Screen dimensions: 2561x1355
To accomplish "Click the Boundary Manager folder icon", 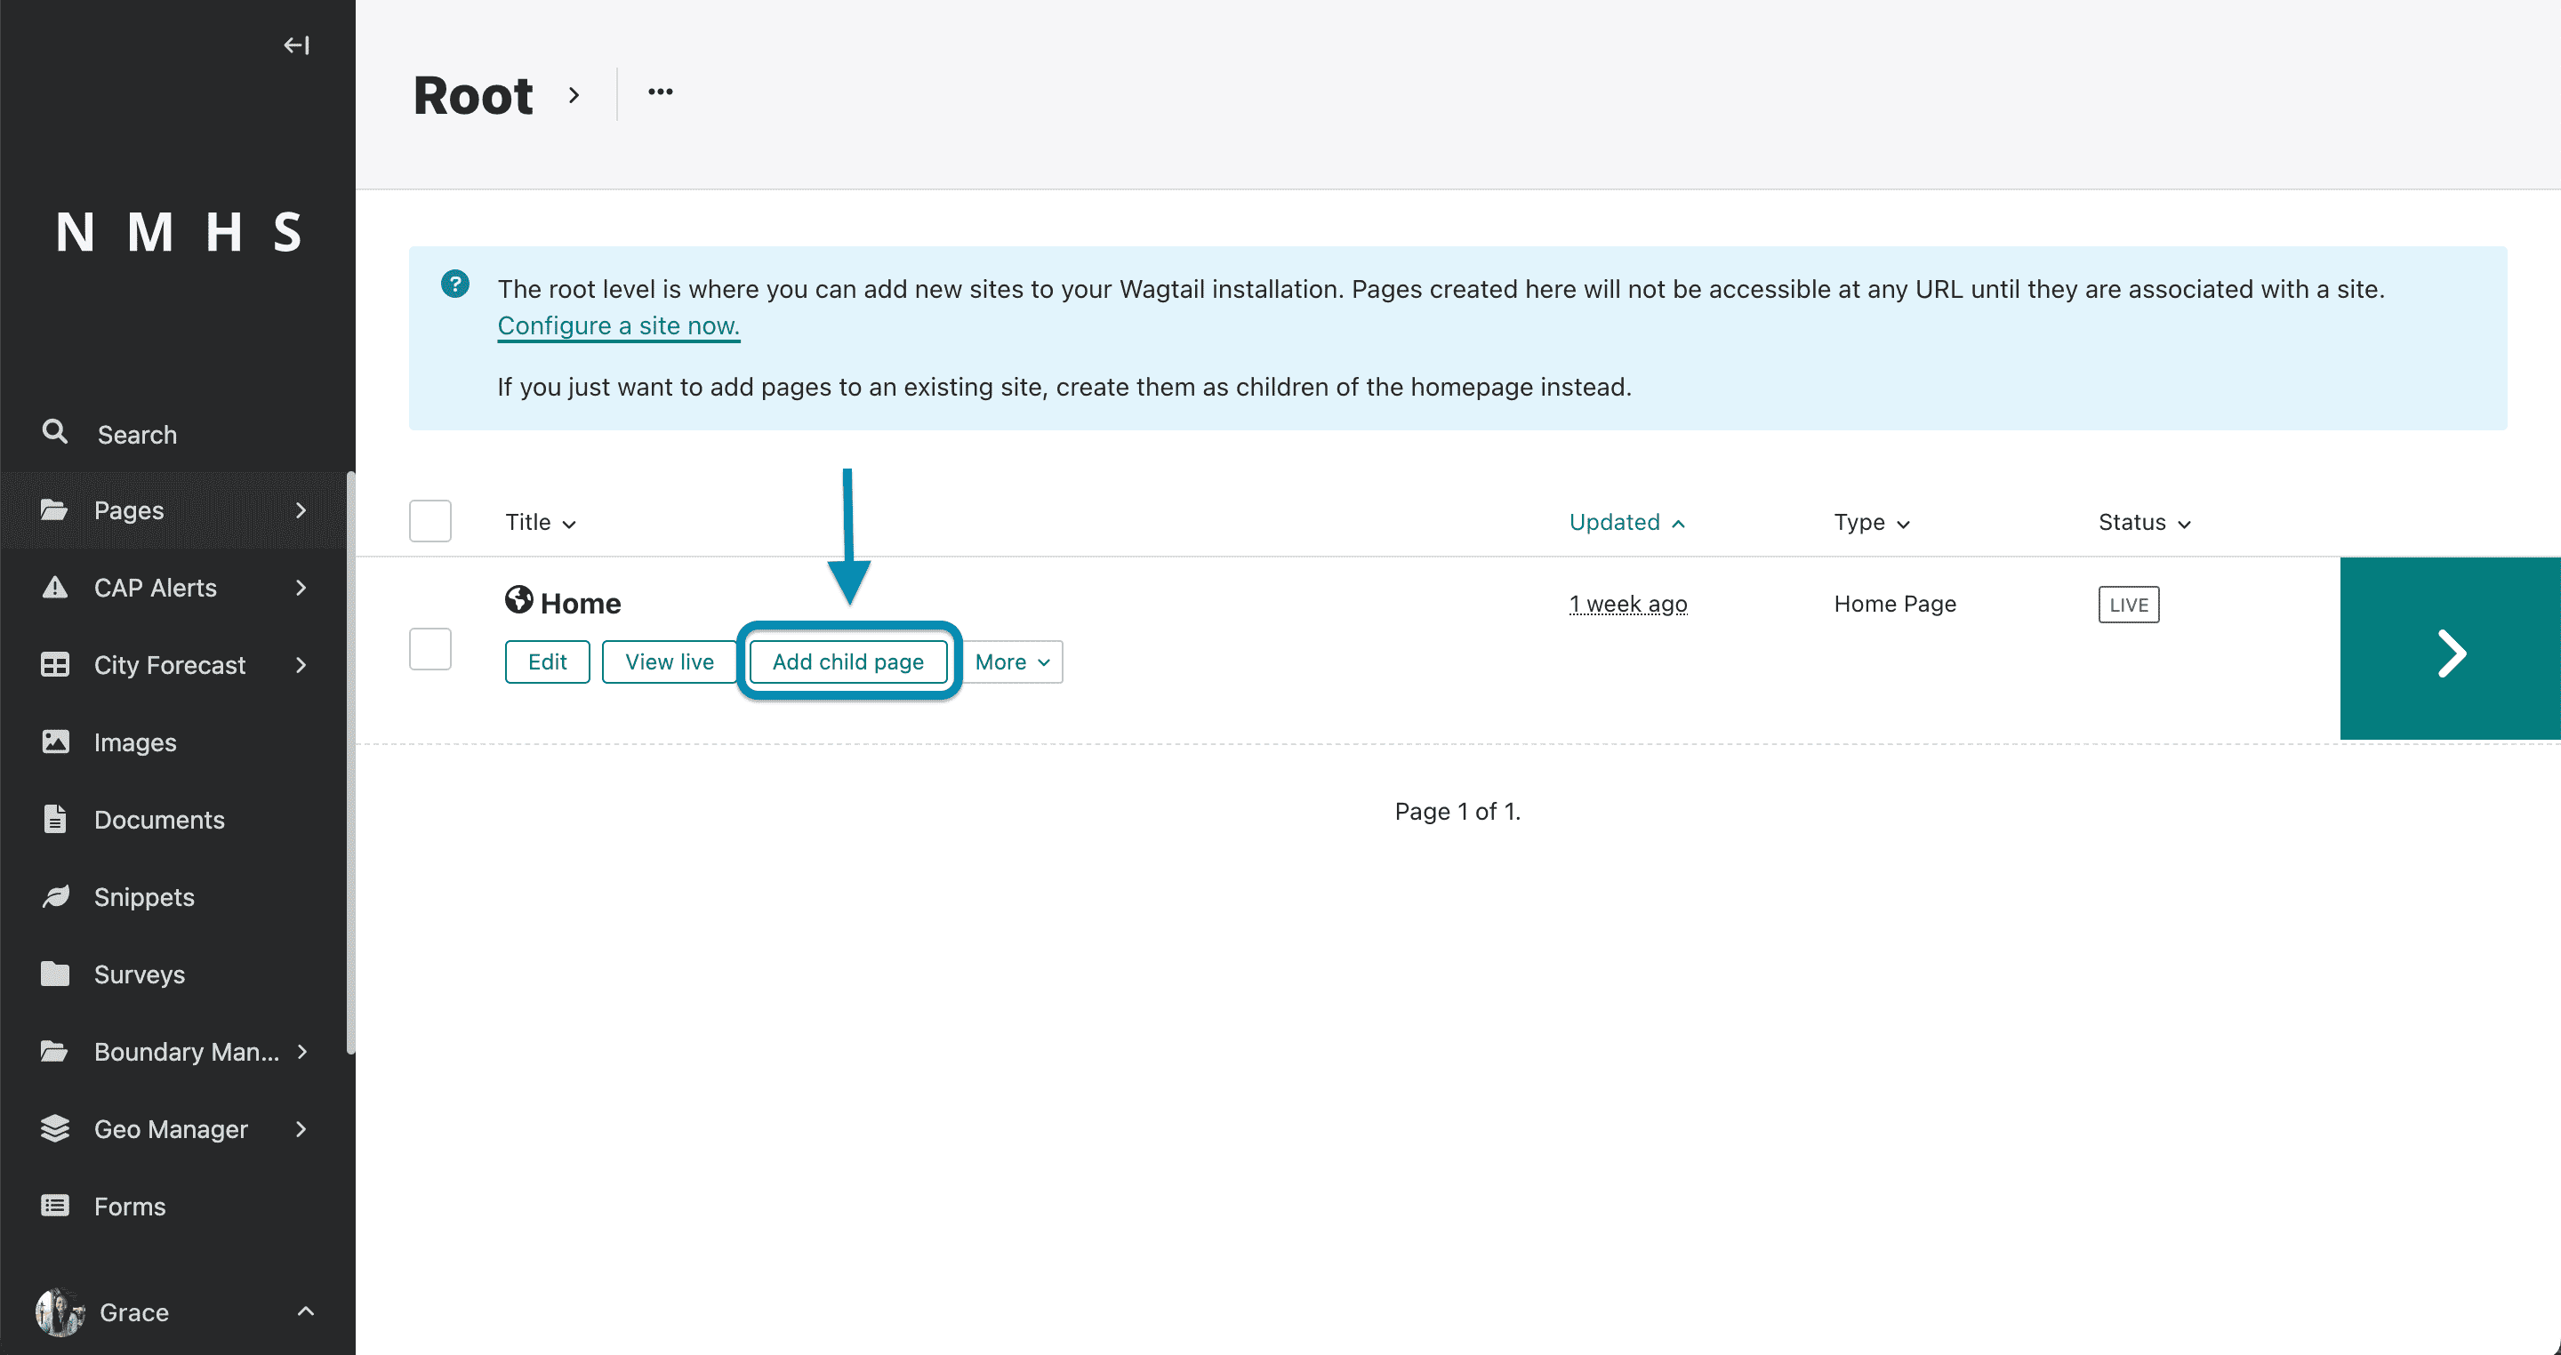I will point(54,1051).
